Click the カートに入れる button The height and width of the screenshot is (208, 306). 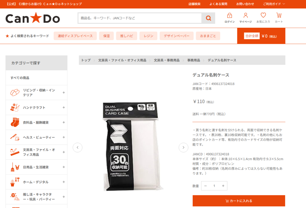click(239, 201)
